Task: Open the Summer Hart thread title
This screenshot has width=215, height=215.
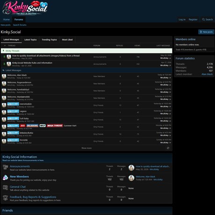Action: [70, 126]
